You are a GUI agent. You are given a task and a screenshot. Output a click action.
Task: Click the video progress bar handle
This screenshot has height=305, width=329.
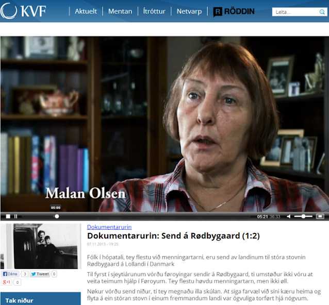tap(57, 216)
